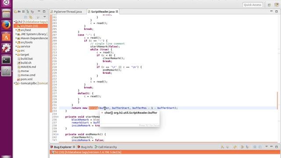Screen dimensions: 281x158
Task: Maximize the editor area
Action: click(277, 11)
